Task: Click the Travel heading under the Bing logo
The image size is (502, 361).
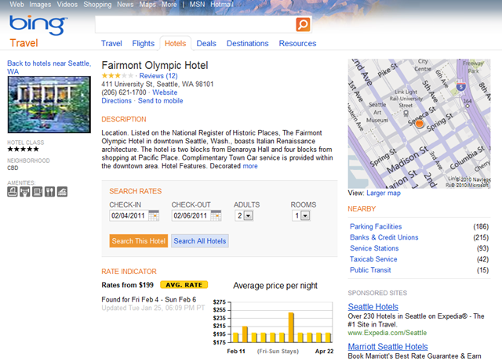Action: tap(24, 43)
